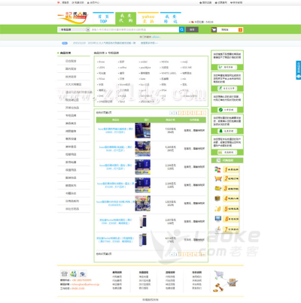This screenshot has height=303, width=301.
Task: Click the site logo
Action: pos(73,18)
